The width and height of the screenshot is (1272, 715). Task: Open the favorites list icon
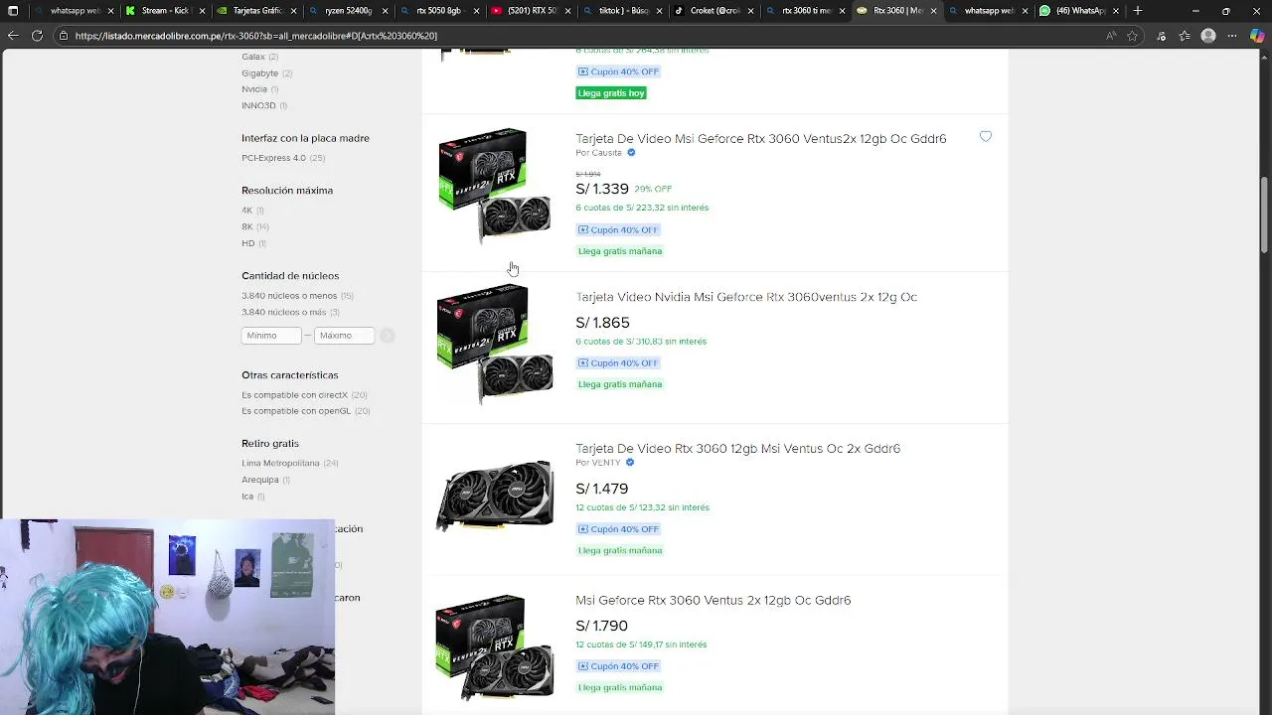tap(1184, 36)
